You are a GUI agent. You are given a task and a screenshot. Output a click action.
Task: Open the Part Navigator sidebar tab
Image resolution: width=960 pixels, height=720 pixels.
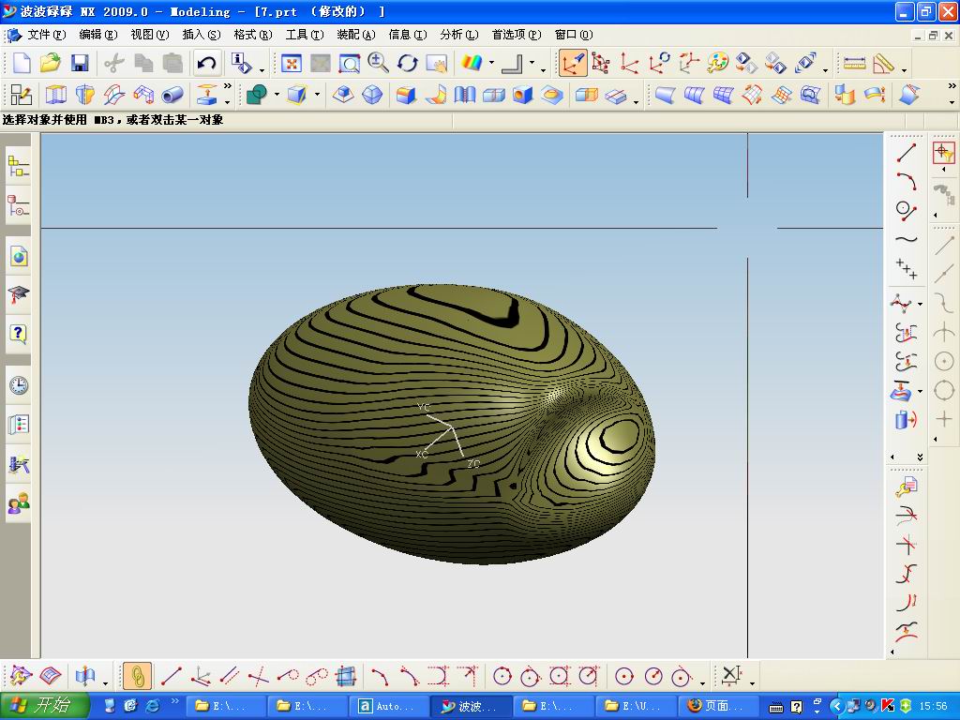pos(19,205)
